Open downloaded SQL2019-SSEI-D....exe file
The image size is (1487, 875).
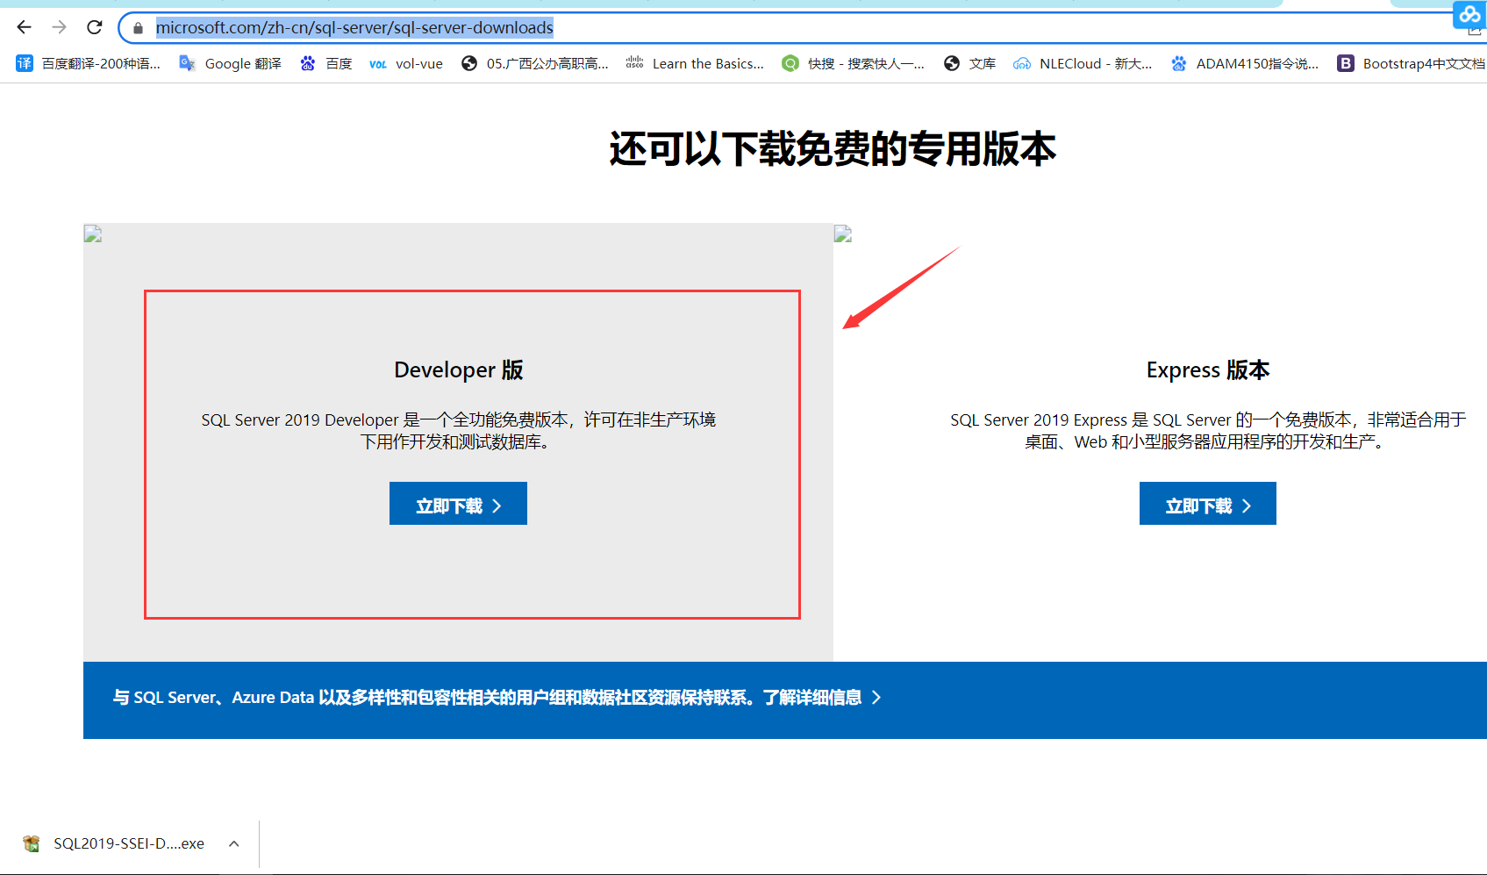tap(129, 843)
